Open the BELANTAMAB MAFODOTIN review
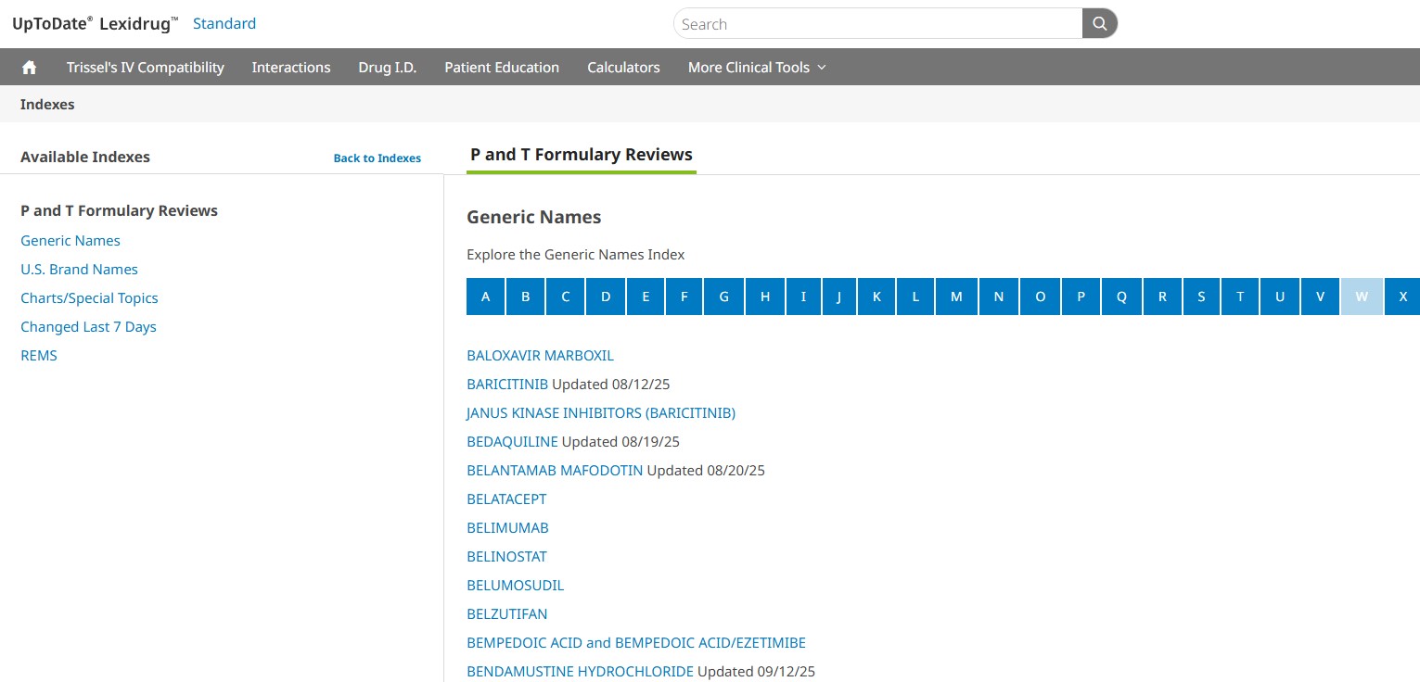 (x=555, y=471)
